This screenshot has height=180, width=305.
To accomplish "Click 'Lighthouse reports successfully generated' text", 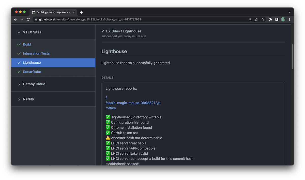I will point(135,63).
